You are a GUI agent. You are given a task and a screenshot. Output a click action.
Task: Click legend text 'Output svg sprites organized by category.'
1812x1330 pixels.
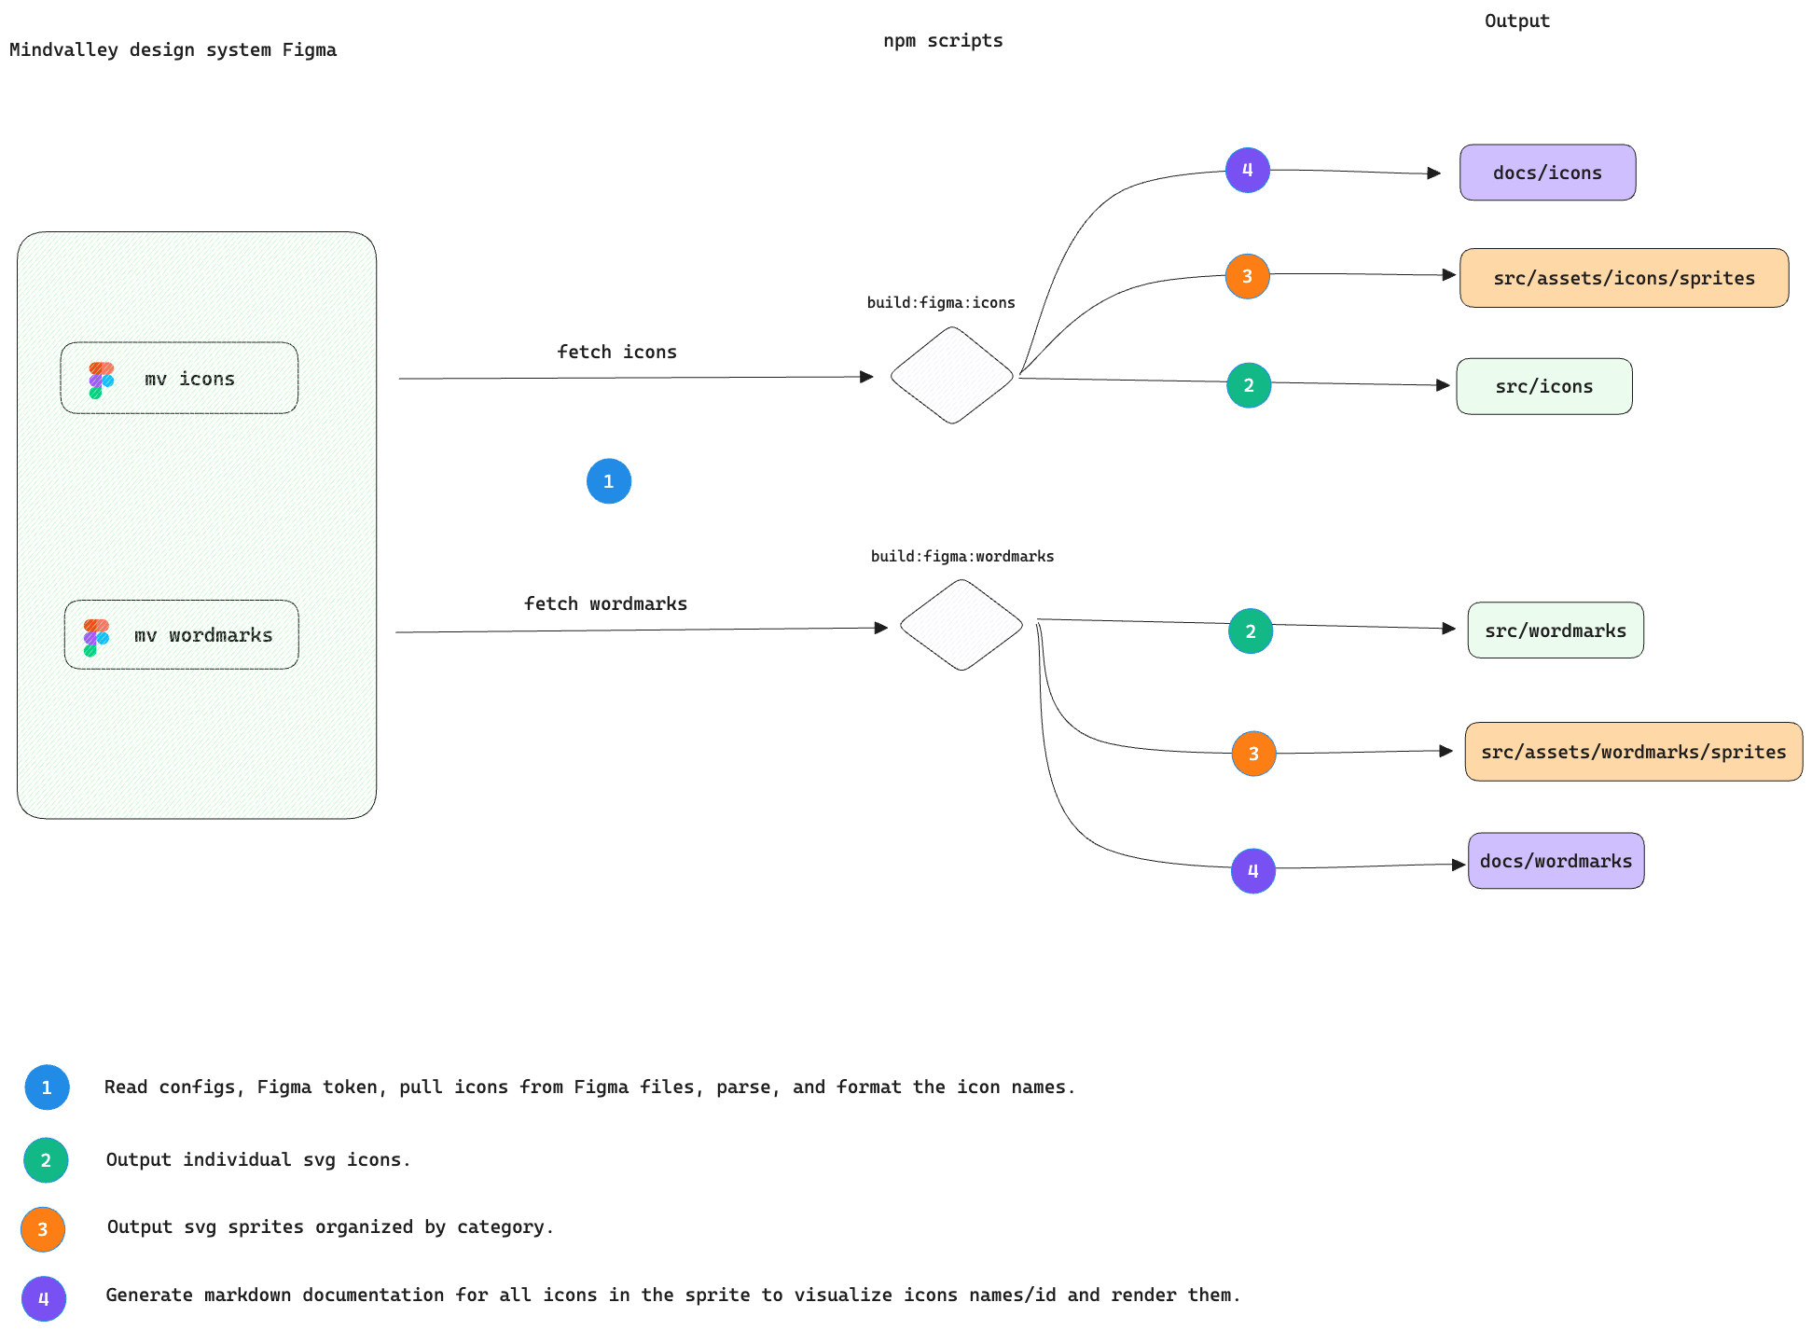click(331, 1226)
